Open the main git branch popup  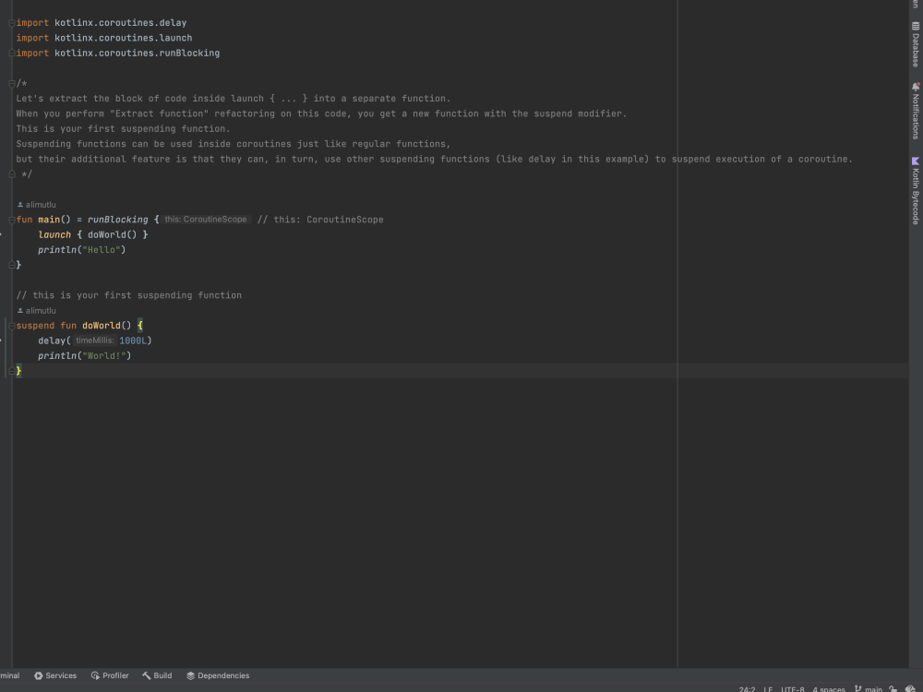coord(869,689)
